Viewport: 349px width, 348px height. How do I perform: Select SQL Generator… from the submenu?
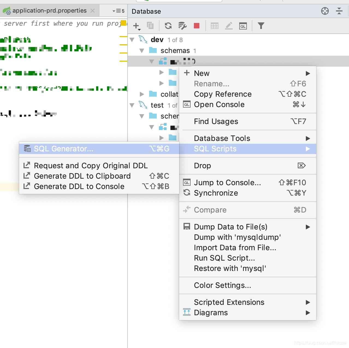(63, 149)
